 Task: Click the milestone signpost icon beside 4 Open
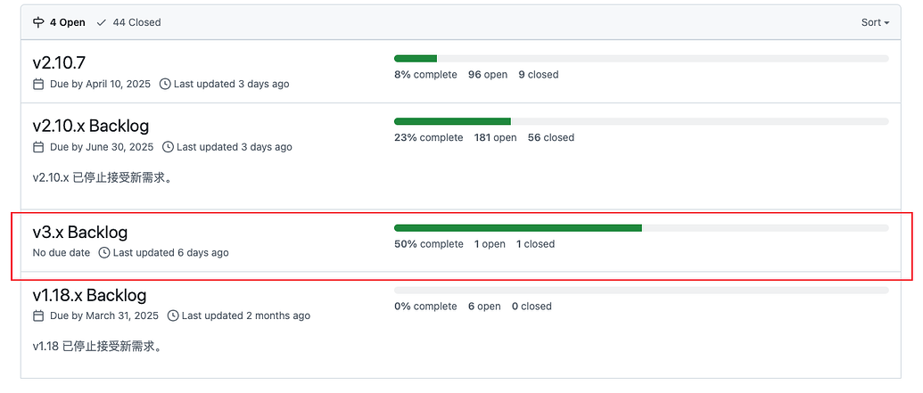pos(38,22)
